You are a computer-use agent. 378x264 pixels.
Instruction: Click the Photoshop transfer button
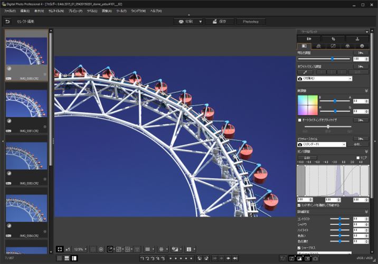coord(251,22)
